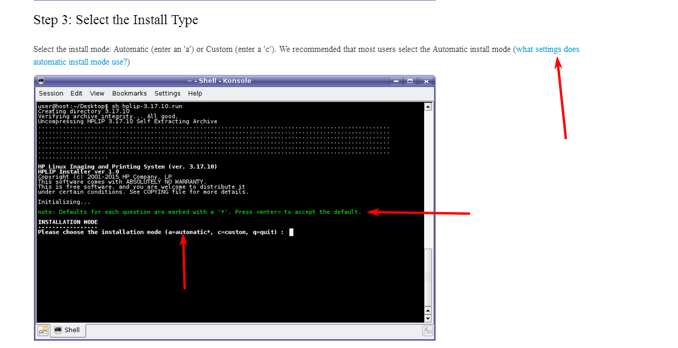The image size is (678, 348).
Task: Click the 'sh hplip-3.17.10.run' command line
Action: [147, 106]
